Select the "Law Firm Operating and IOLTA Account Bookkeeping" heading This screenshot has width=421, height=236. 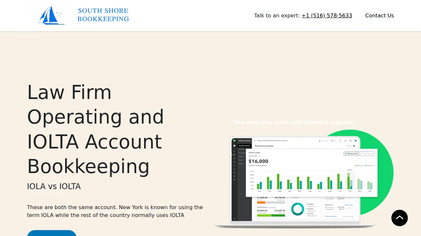pos(95,129)
